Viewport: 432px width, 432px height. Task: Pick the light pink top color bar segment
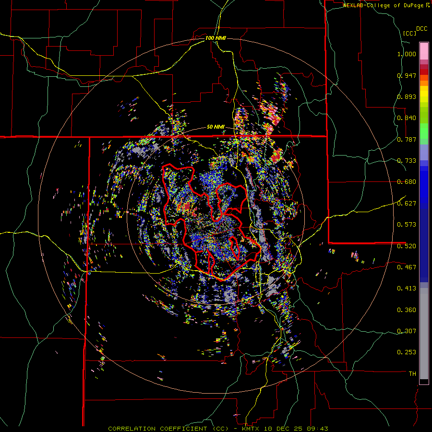pos(424,51)
